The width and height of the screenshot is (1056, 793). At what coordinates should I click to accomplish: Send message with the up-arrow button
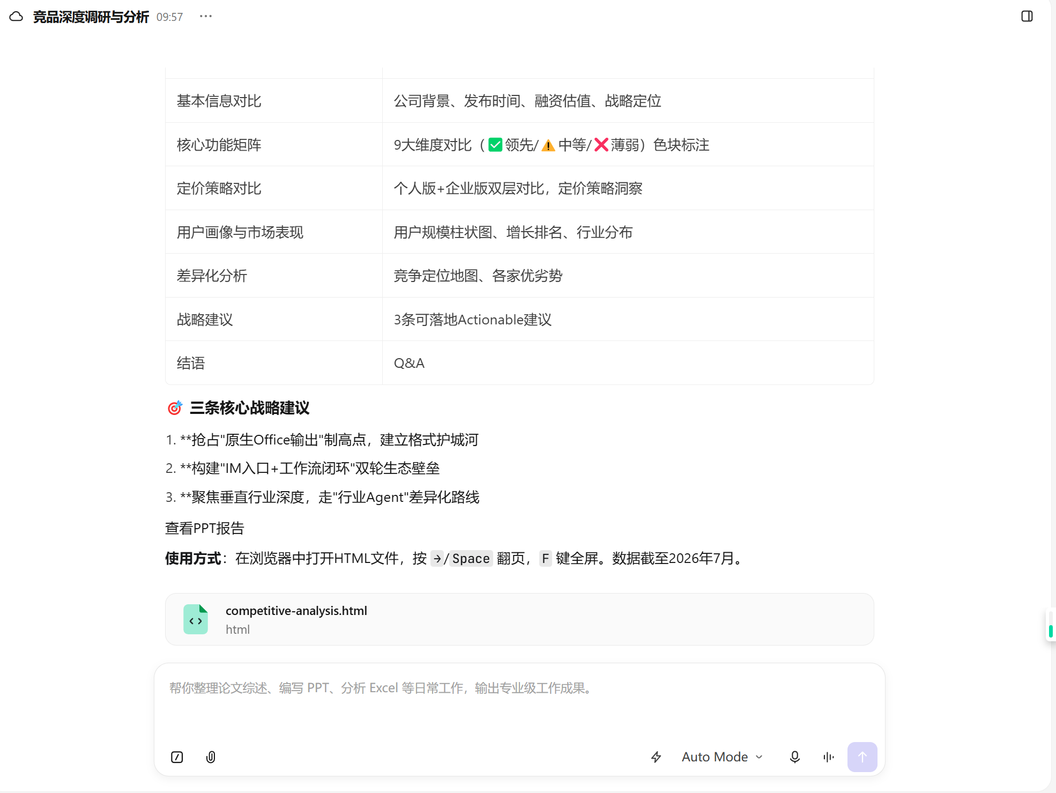[862, 757]
